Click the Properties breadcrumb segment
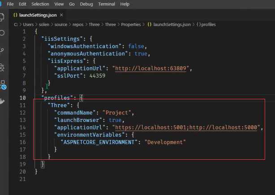Image resolution: width=275 pixels, height=195 pixels. [131, 25]
